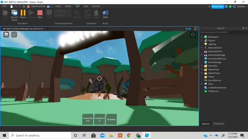Open the Windows Start menu
Viewport: 248px width, 139px height.
pos(4,135)
